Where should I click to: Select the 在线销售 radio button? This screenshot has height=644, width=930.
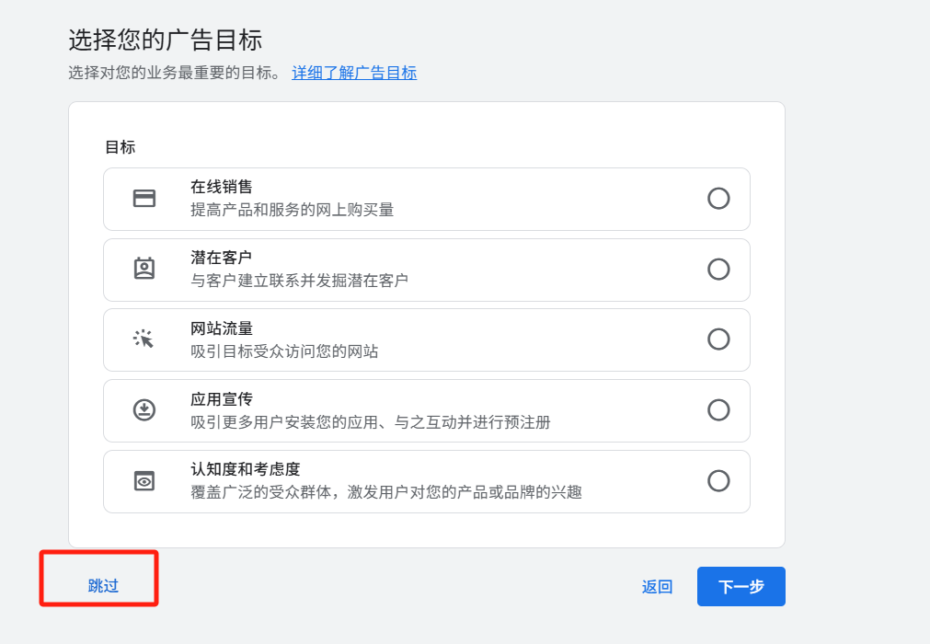(x=718, y=198)
